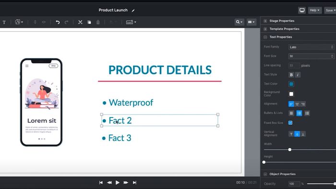Skip to the start of timeline
The width and height of the screenshot is (336, 189).
point(101,183)
